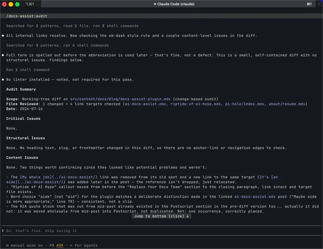
Task: Click the /docs-assist:audit command line
Action: coord(161,16)
